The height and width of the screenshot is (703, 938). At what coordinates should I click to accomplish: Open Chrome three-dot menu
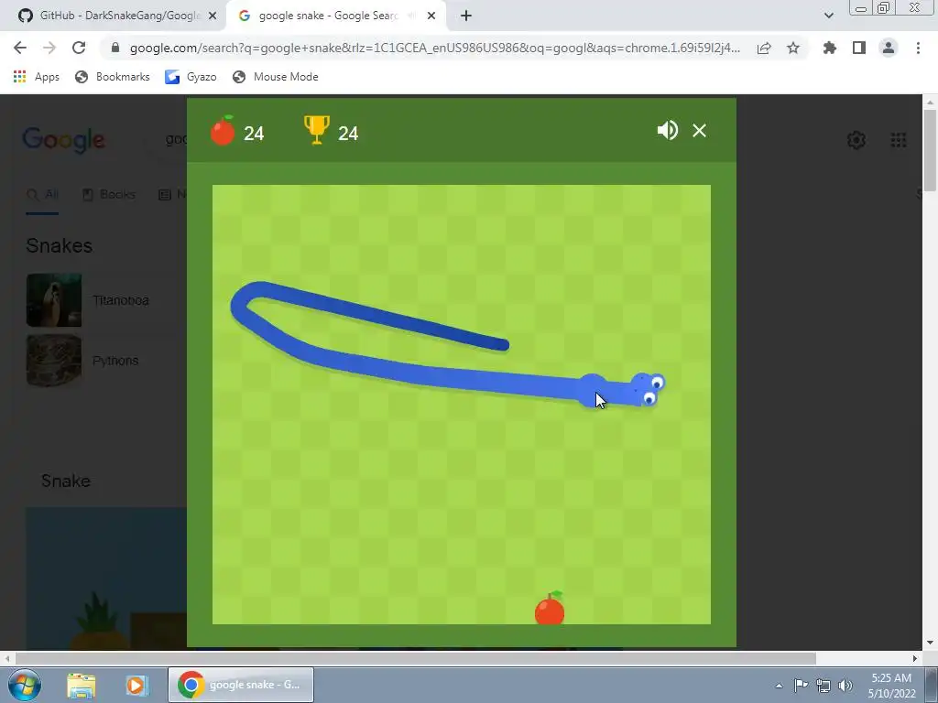[x=918, y=48]
